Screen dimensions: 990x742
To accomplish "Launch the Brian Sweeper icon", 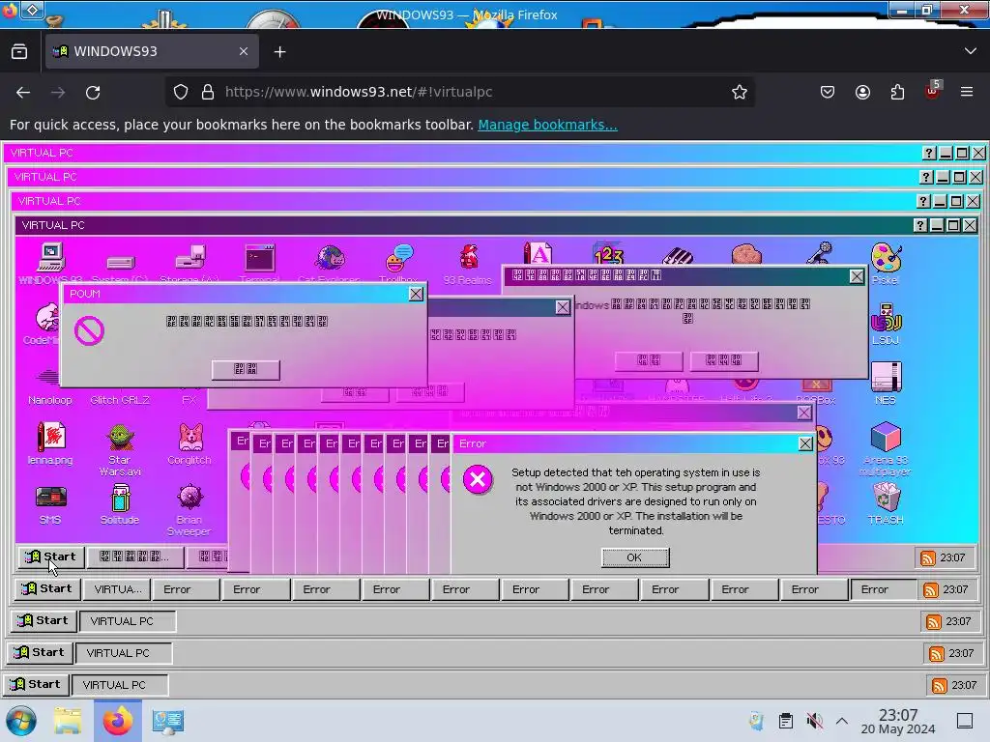I will tap(189, 510).
